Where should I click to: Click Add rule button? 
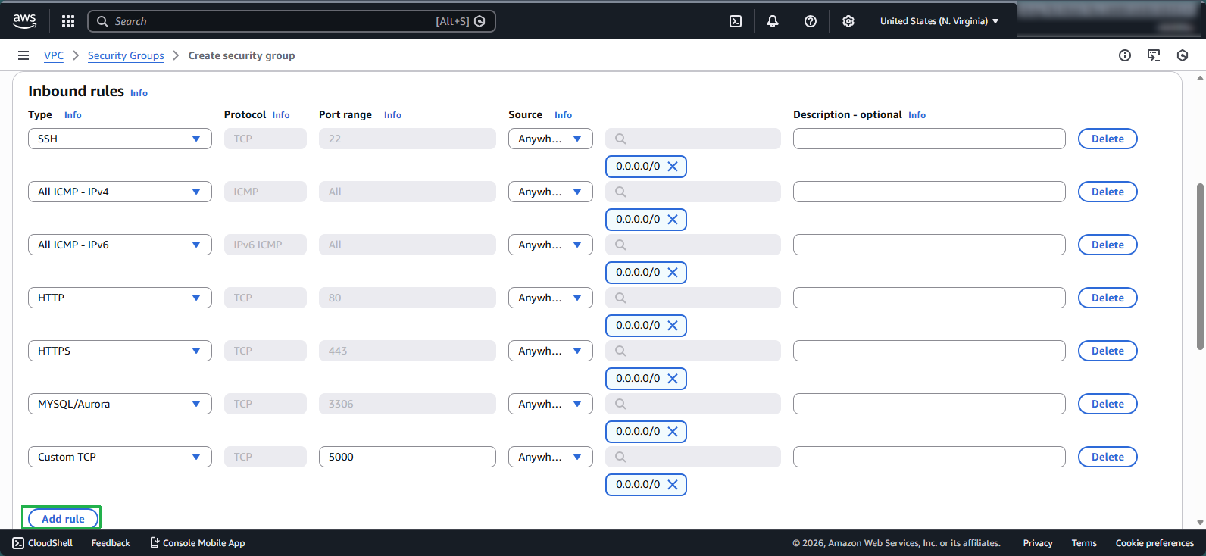tap(63, 519)
